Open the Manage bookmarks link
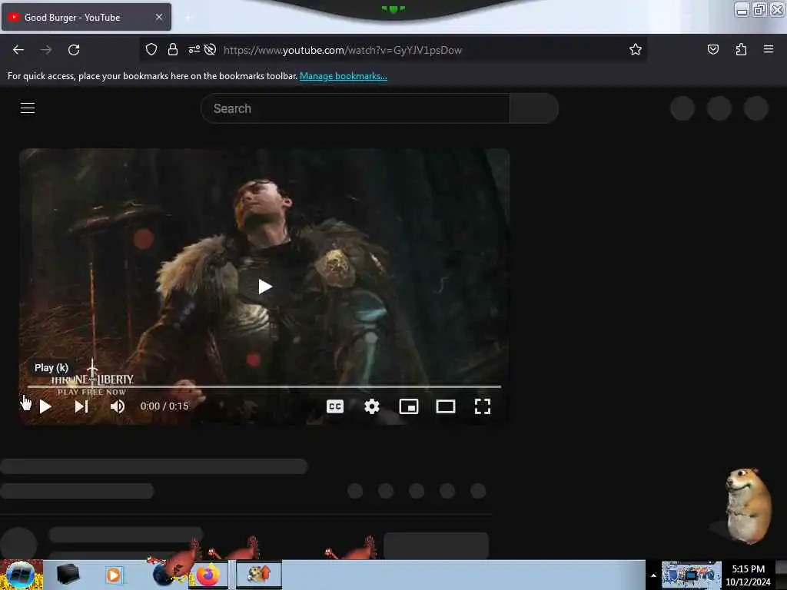Screen dimensions: 787x590 click(344, 76)
